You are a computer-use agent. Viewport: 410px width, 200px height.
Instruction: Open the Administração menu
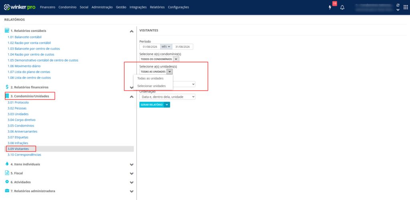click(102, 7)
